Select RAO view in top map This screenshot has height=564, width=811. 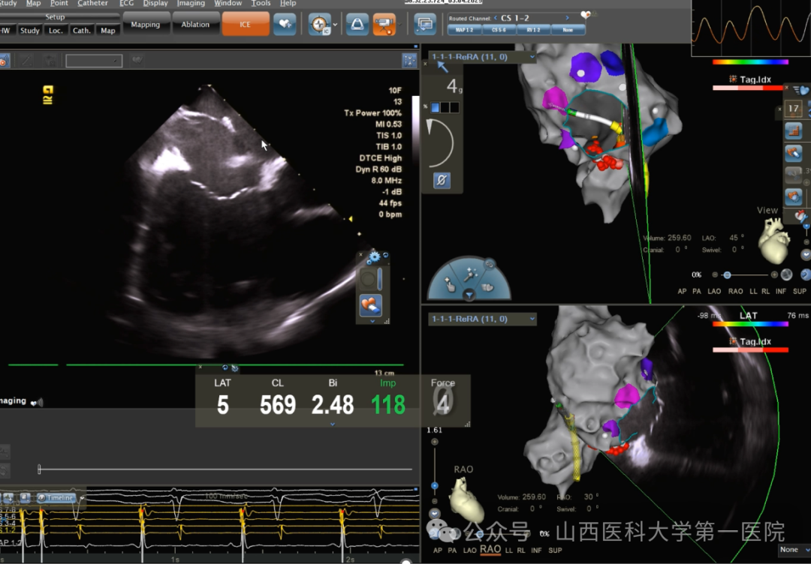(735, 291)
